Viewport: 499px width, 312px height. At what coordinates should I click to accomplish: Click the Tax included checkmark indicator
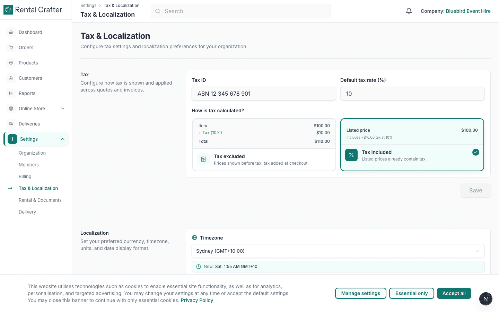(x=476, y=152)
